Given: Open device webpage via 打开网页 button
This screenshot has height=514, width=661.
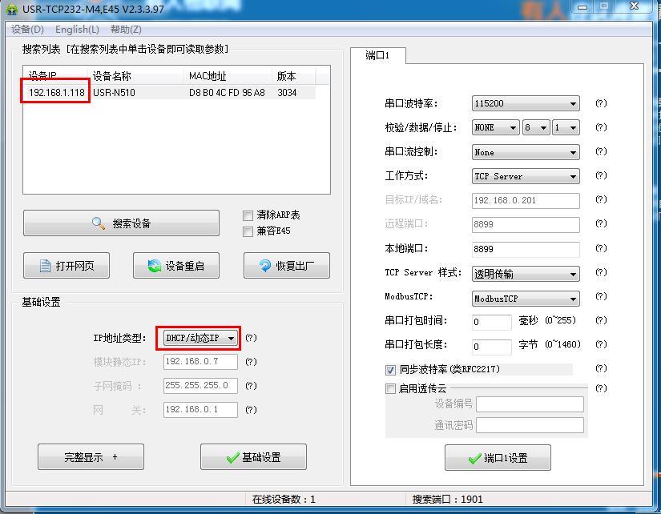Looking at the screenshot, I should (67, 266).
